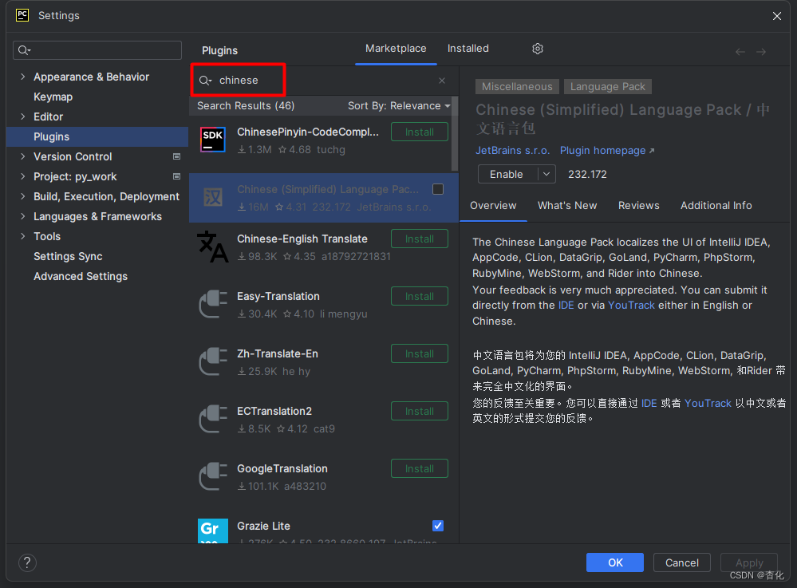
Task: Click the Chinese-English Translate plugin icon
Action: click(x=212, y=247)
